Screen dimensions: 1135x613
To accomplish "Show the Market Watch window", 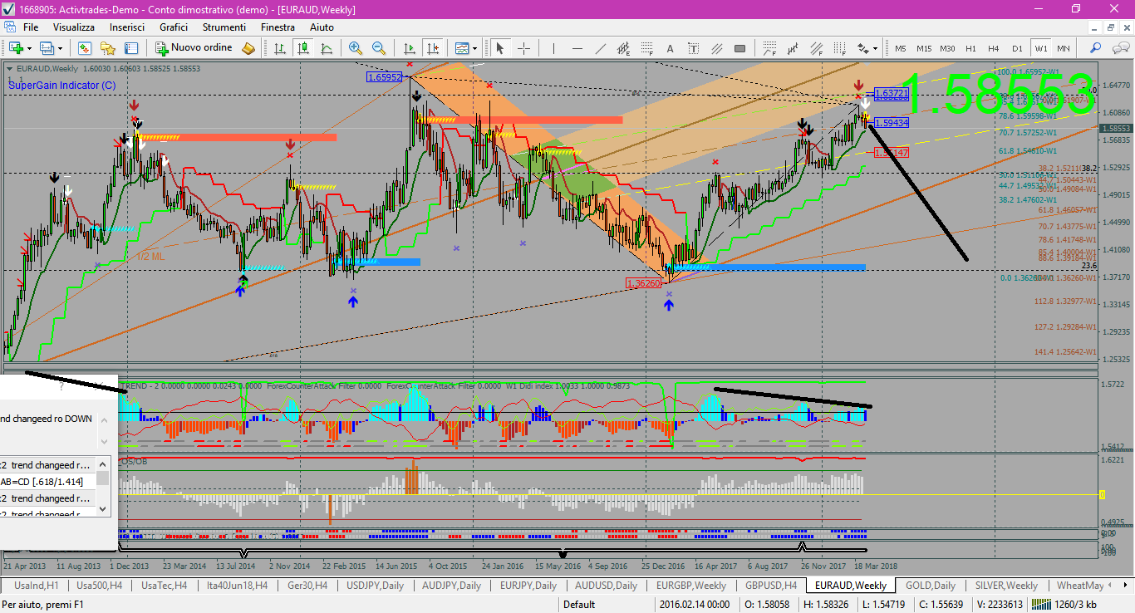I will coord(85,48).
